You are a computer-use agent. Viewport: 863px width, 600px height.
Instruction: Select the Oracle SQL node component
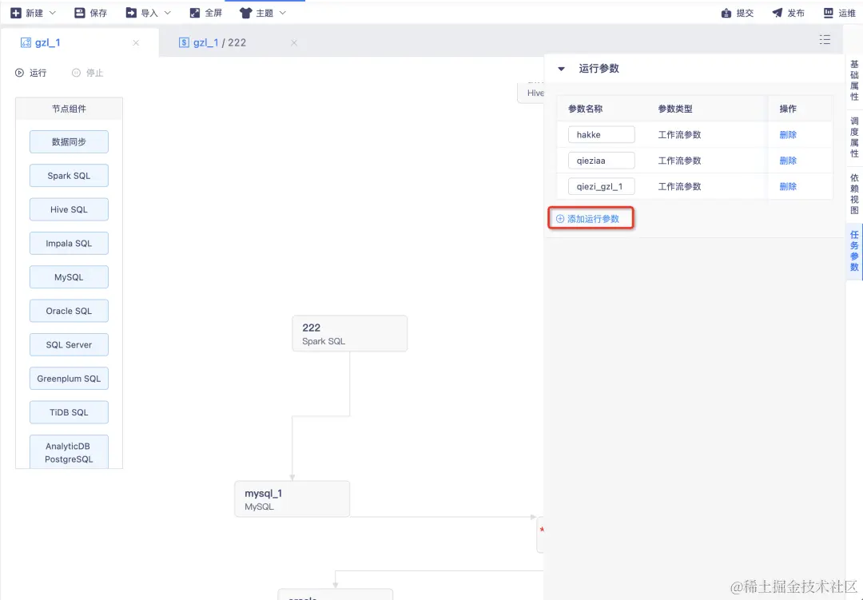click(x=69, y=311)
